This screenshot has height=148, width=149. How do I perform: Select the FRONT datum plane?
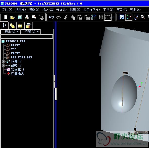coord(15,53)
